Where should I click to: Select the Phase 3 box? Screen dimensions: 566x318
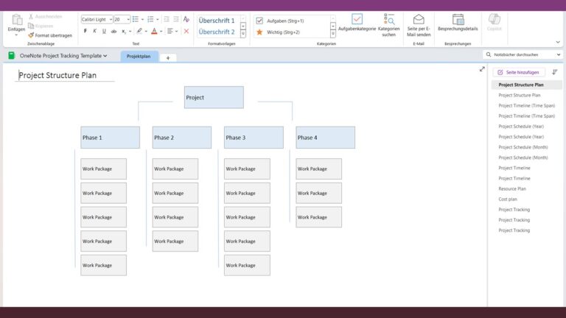254,138
